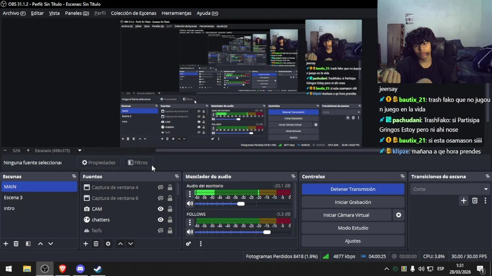Pop out Transiciones de escena dock
The width and height of the screenshot is (492, 276).
pos(487,177)
